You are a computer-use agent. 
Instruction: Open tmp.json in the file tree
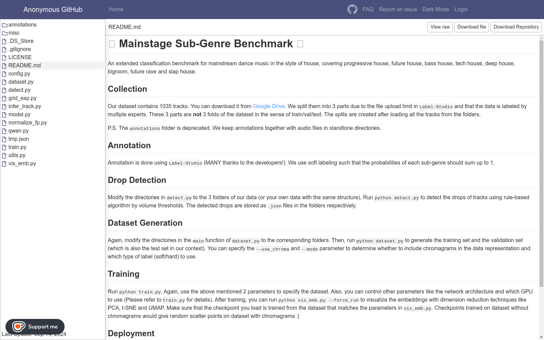pos(19,139)
